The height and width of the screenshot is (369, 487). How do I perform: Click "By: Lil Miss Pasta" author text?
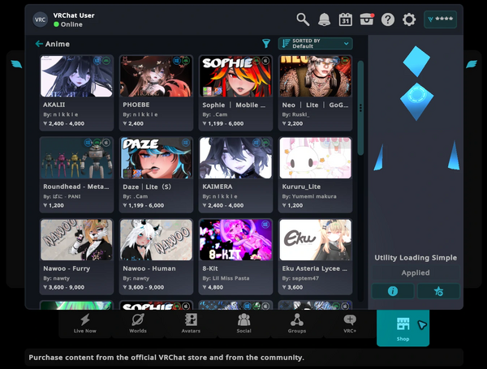[x=226, y=278]
